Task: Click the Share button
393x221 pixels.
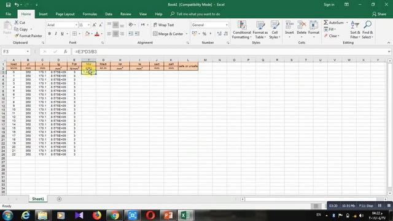Action: pyautogui.click(x=379, y=14)
